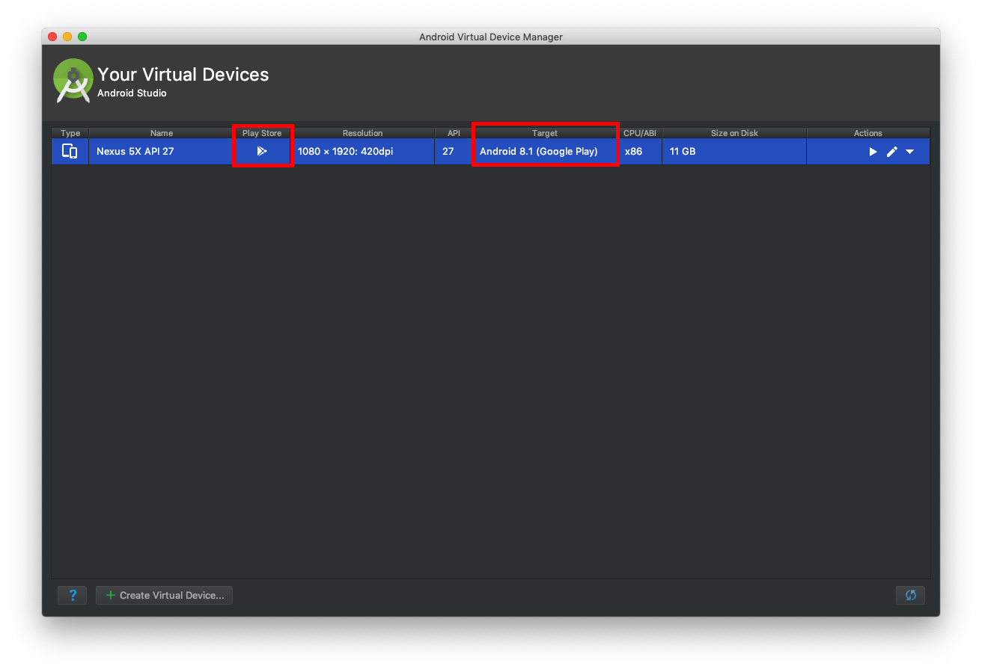This screenshot has height=672, width=982.
Task: Open the device actions dropdown arrow
Action: tap(910, 152)
